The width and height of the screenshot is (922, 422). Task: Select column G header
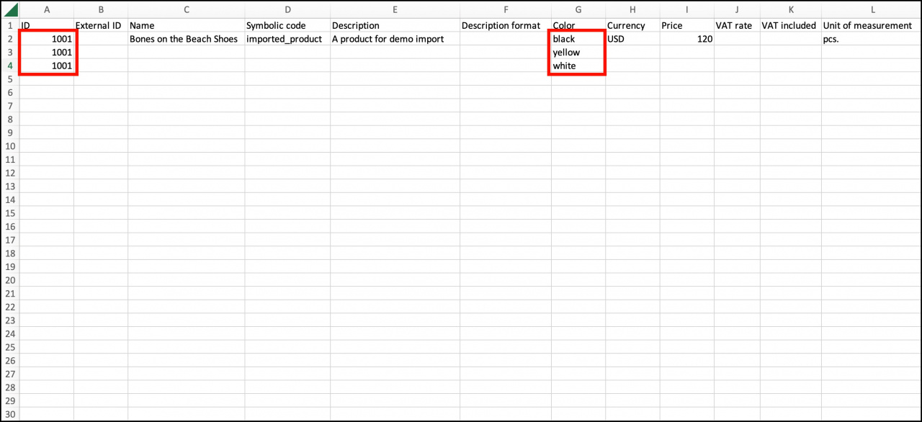click(x=578, y=10)
